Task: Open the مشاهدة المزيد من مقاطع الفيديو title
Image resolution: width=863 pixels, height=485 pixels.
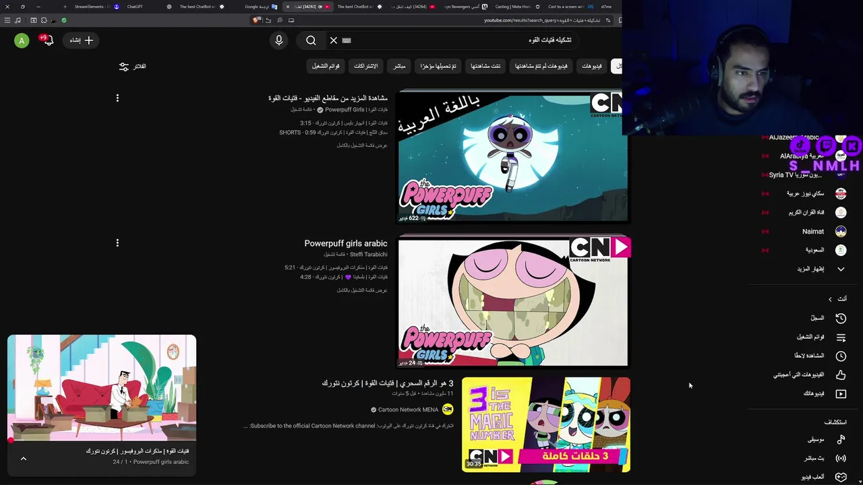Action: 328,98
